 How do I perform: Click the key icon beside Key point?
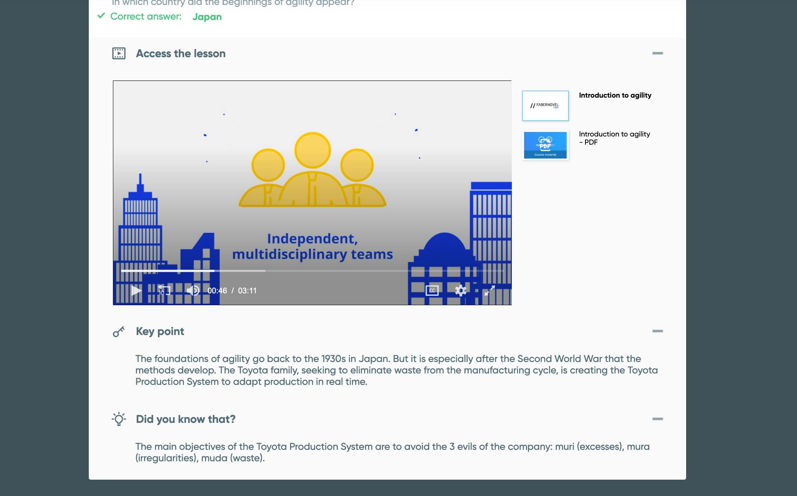[119, 331]
